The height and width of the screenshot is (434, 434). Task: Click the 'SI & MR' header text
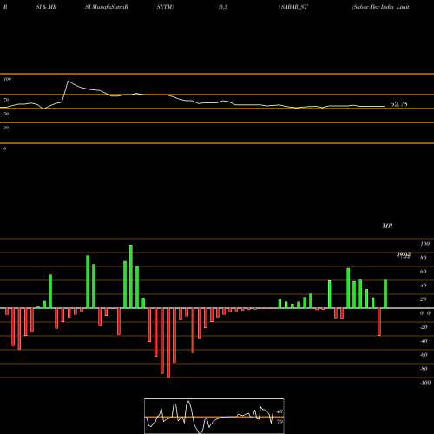pyautogui.click(x=46, y=7)
